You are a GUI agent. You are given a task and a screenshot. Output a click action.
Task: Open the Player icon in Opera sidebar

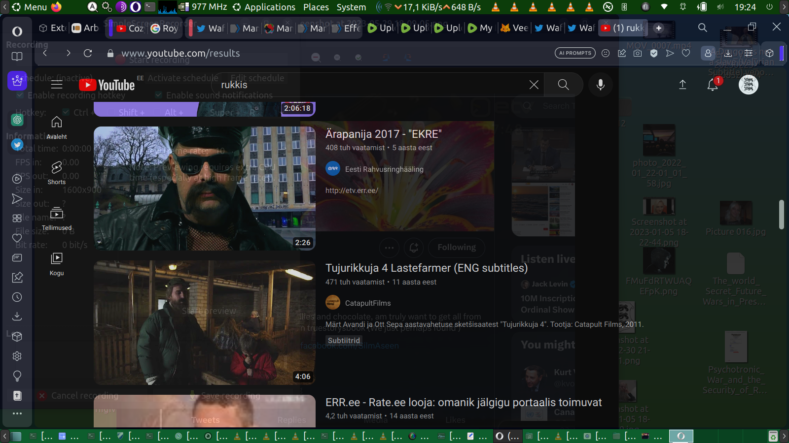(17, 179)
